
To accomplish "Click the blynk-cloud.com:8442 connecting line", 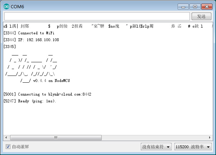I will pyautogui.click(x=47, y=94).
